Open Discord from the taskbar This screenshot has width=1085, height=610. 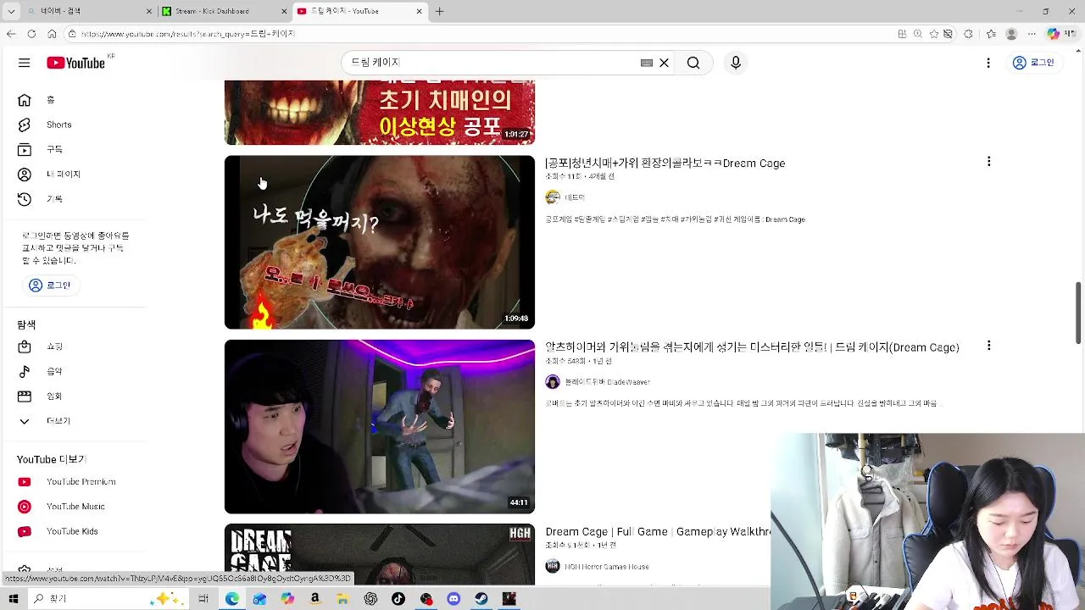click(x=453, y=598)
